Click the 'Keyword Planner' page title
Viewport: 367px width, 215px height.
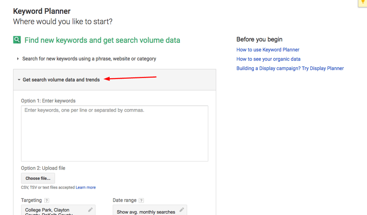42,11
